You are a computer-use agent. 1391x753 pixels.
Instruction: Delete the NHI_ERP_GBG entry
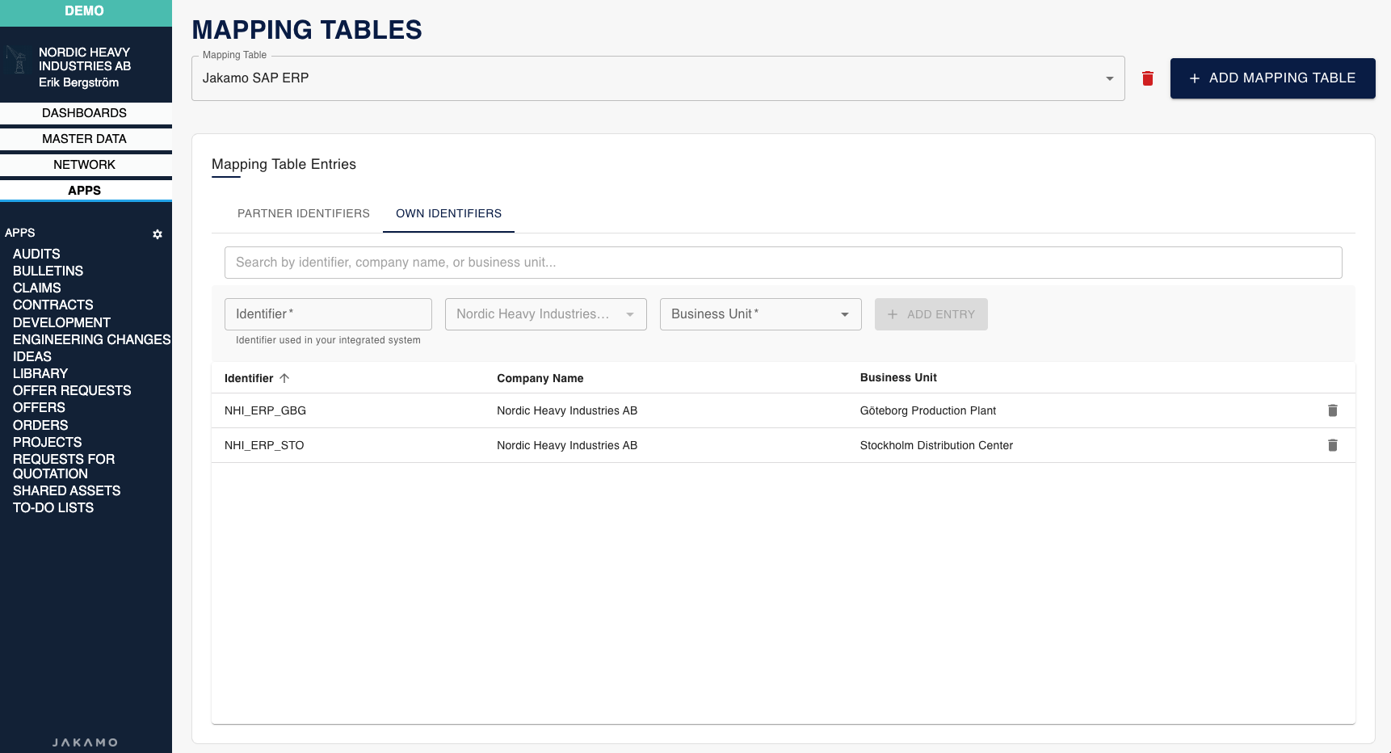[1333, 410]
